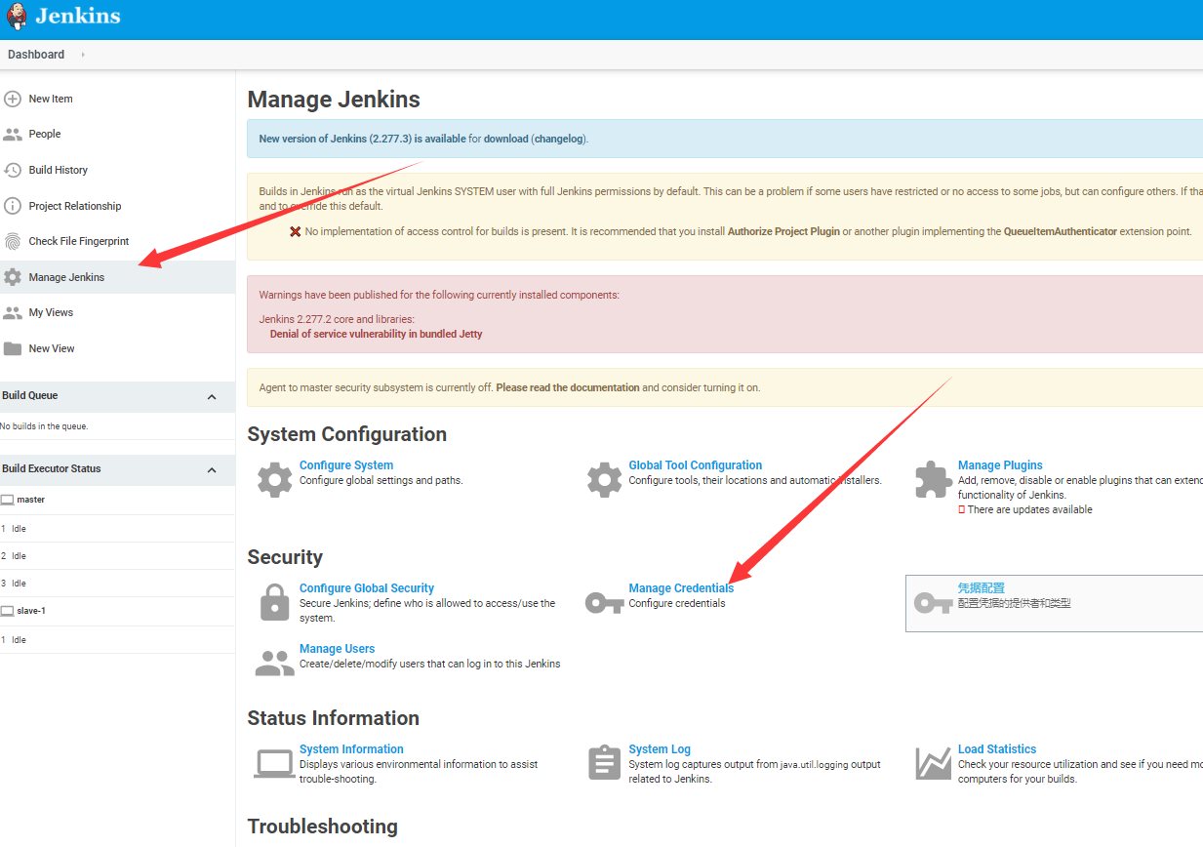Open My Views in sidebar
The height and width of the screenshot is (847, 1203).
coord(51,312)
